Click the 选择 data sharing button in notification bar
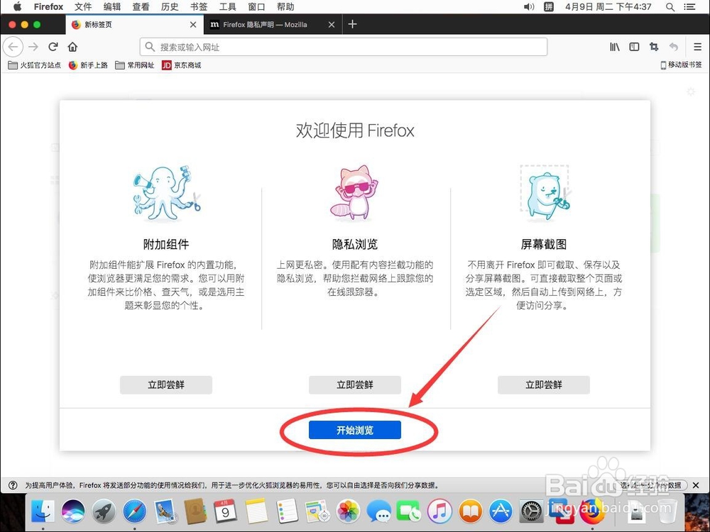710x532 pixels. [652, 485]
